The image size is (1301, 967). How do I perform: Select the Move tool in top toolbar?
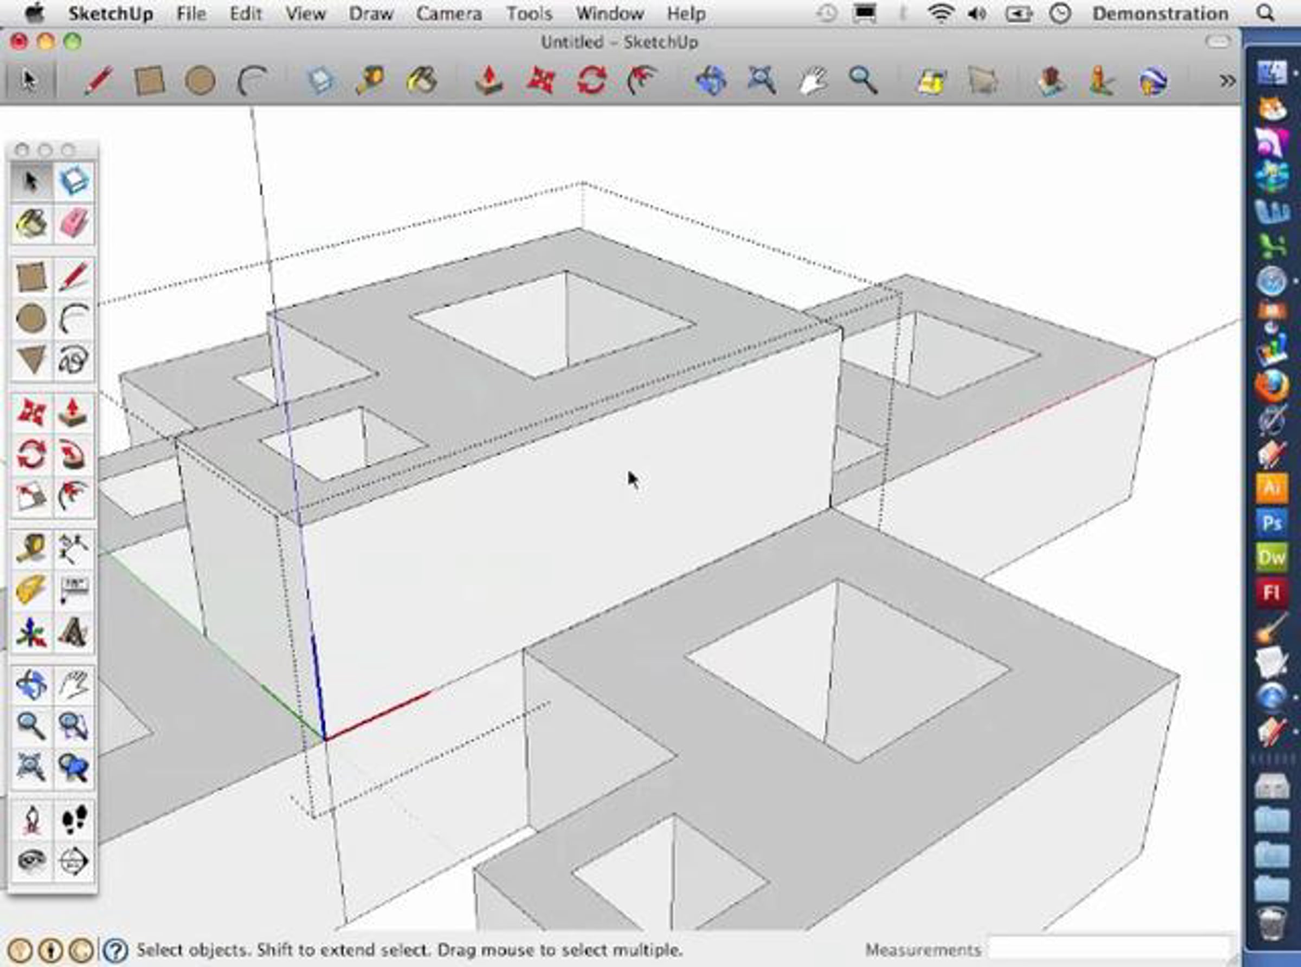point(540,80)
